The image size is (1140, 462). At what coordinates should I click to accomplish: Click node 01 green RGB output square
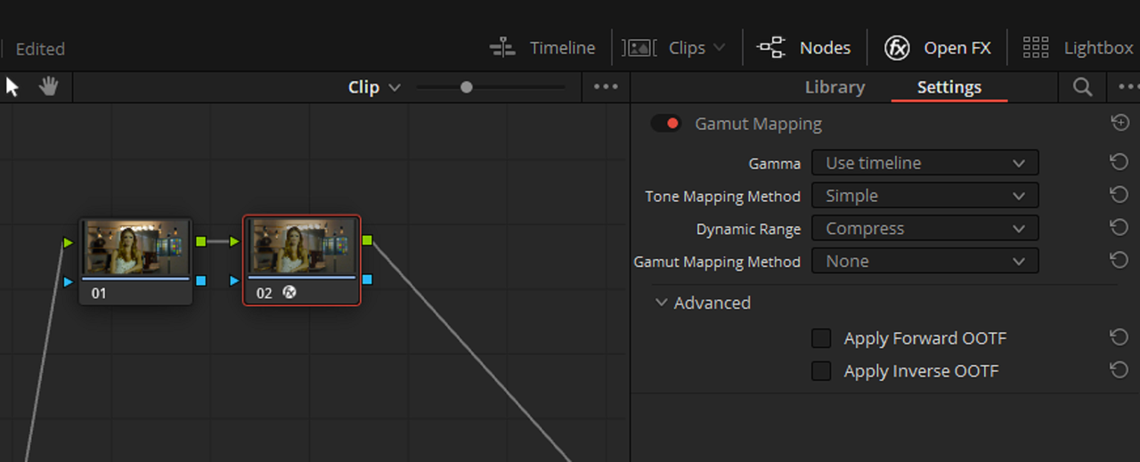[x=200, y=241]
